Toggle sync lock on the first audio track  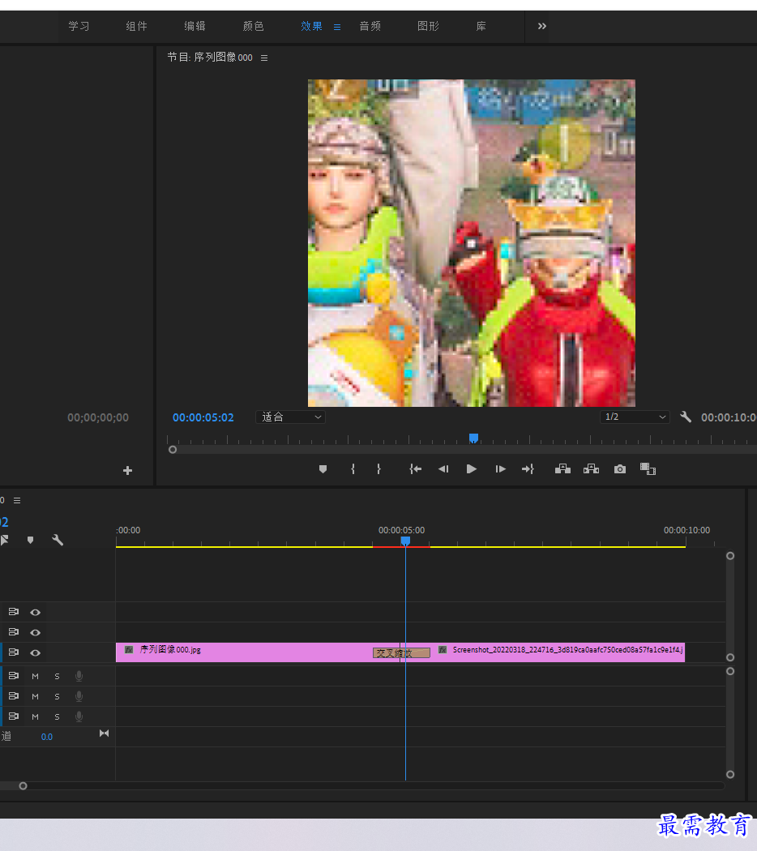[x=14, y=676]
